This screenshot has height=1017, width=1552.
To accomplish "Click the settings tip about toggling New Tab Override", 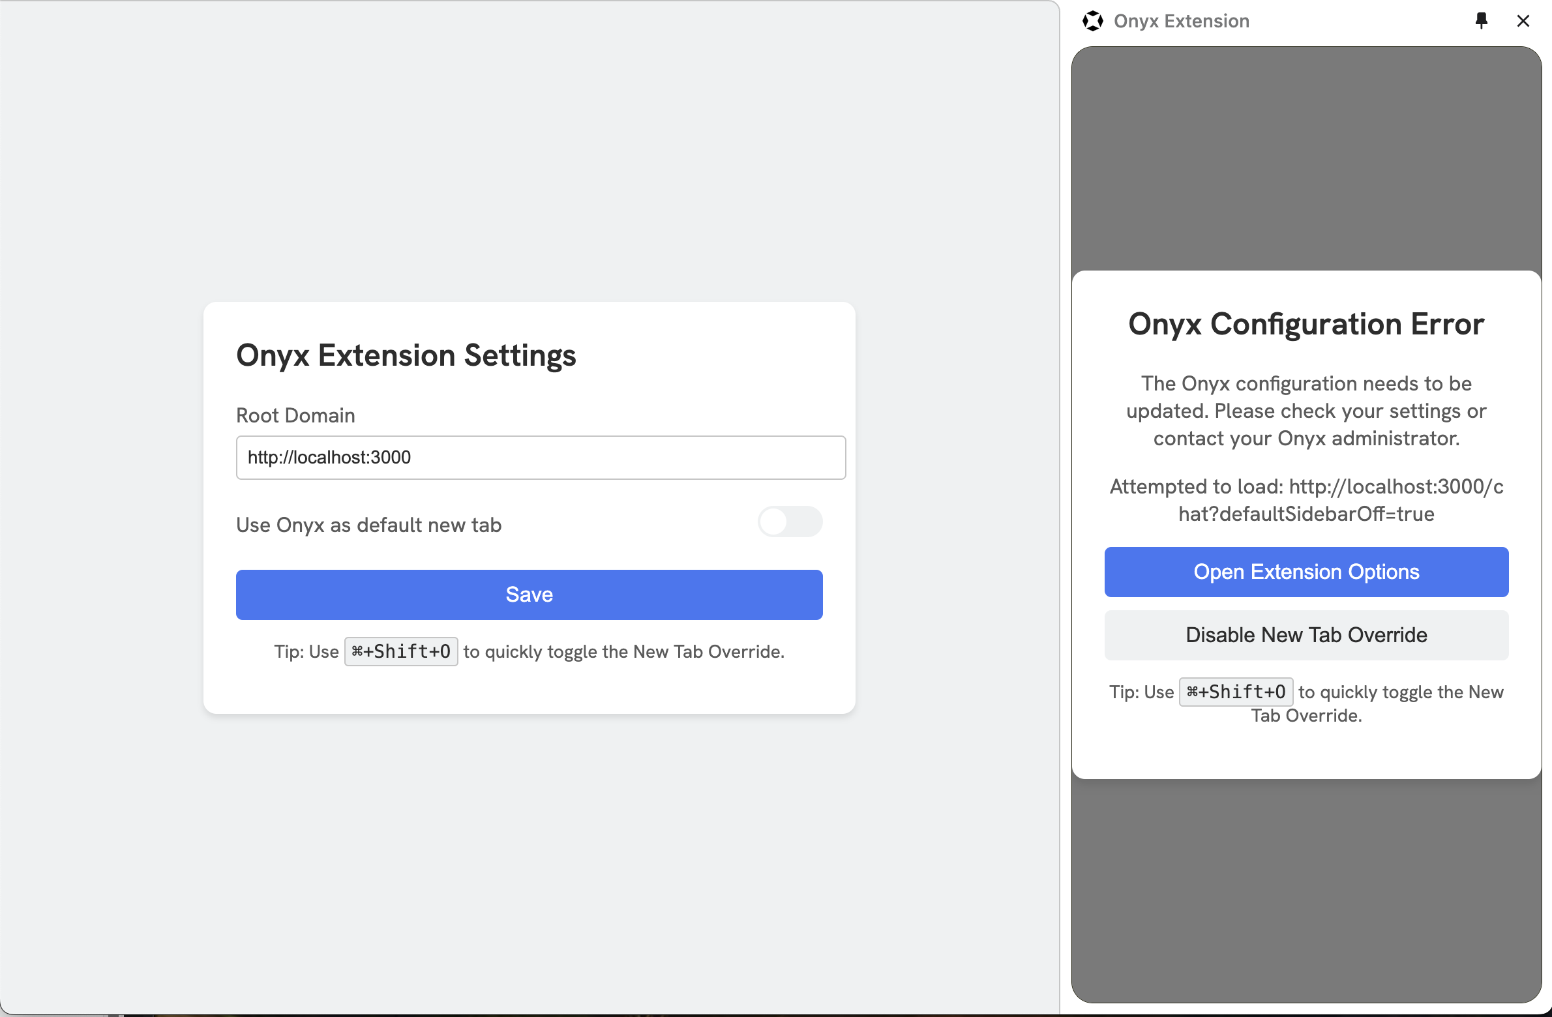I will [529, 651].
